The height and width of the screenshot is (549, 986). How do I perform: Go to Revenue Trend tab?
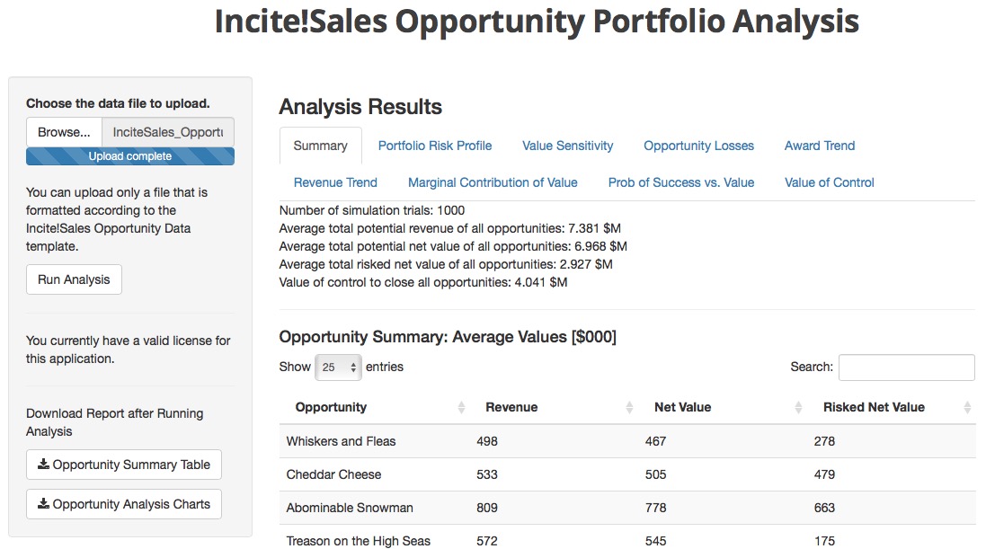[336, 183]
